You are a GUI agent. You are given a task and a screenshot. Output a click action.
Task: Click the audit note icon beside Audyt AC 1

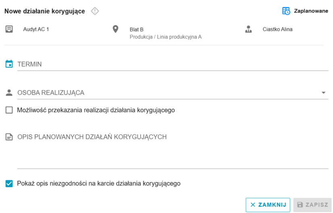click(x=9, y=29)
